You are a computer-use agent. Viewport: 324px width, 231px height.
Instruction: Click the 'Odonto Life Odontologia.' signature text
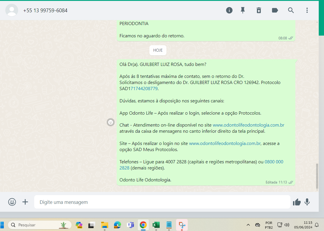pos(145,180)
